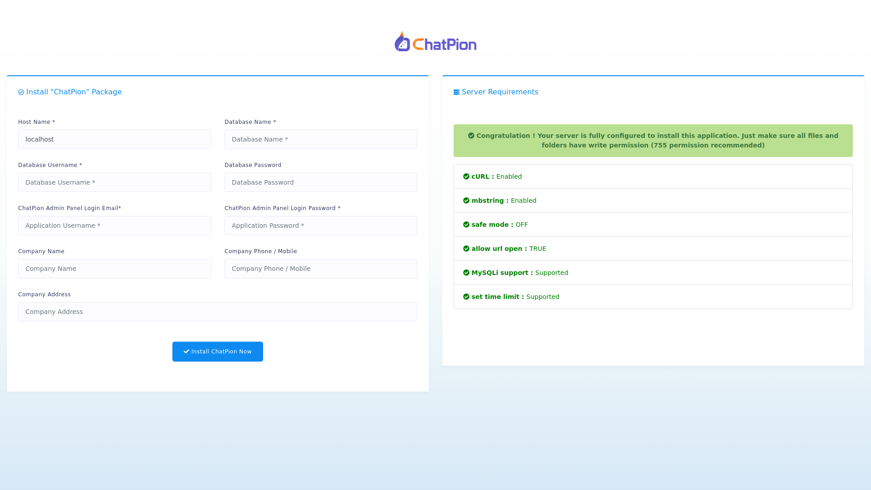The height and width of the screenshot is (490, 871).
Task: Click the "Database Password" label
Action: click(253, 165)
